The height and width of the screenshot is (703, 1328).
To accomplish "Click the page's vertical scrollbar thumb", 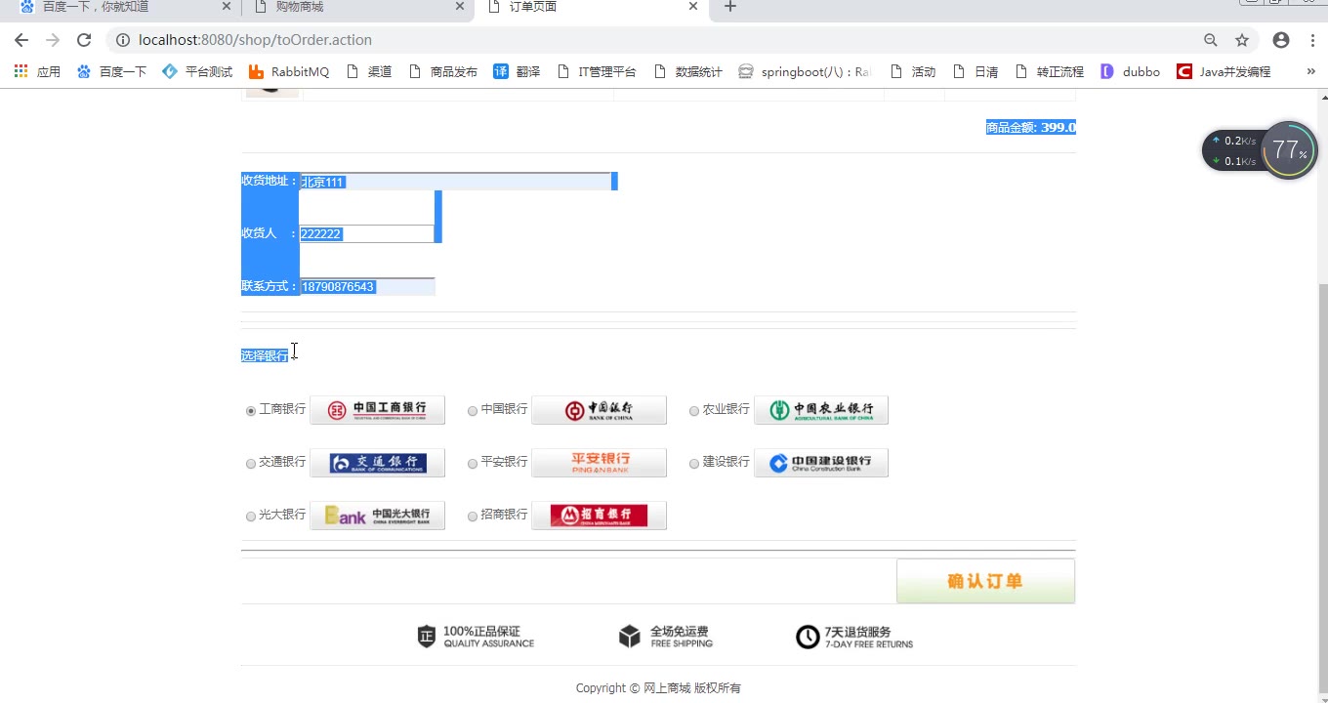I will click(1323, 488).
